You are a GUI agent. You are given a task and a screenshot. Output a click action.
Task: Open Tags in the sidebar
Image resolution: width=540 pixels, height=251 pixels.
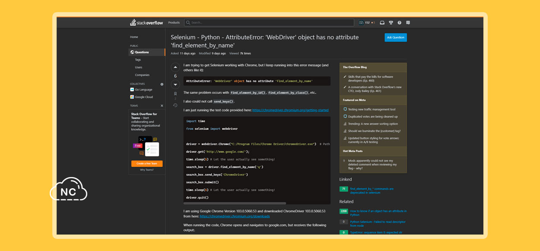138,60
